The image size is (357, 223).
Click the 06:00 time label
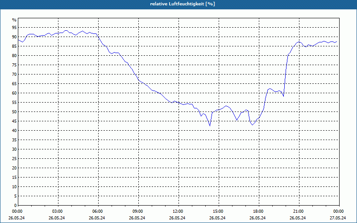pyautogui.click(x=98, y=211)
